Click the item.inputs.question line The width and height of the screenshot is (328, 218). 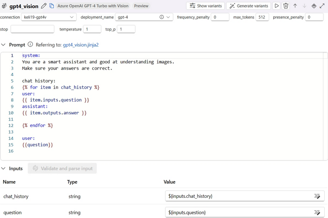coord(56,100)
